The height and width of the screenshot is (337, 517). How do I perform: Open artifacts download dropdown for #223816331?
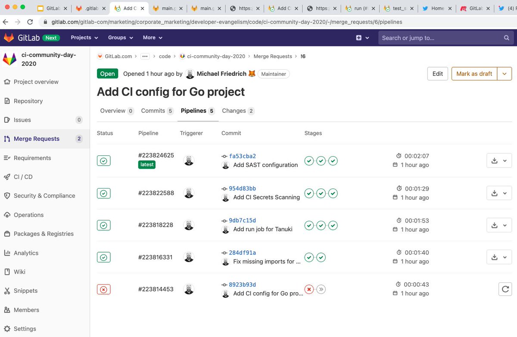499,257
